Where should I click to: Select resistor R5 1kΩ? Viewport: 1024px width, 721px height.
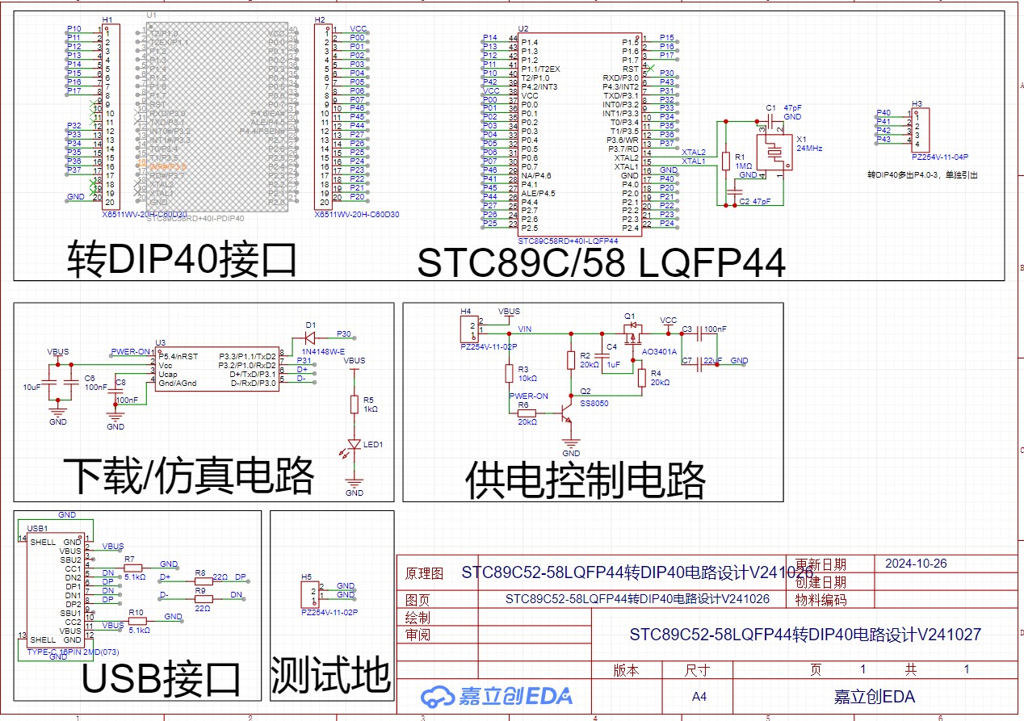pyautogui.click(x=353, y=404)
